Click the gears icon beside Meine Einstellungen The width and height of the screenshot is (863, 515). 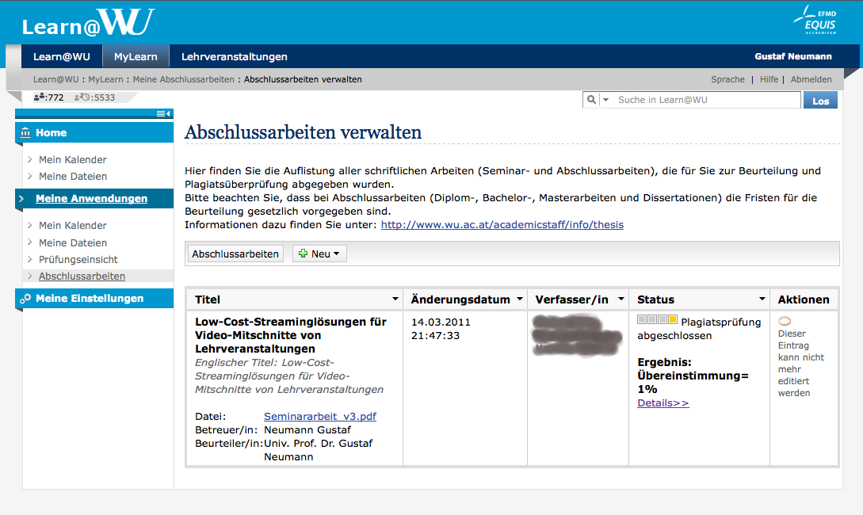(25, 298)
